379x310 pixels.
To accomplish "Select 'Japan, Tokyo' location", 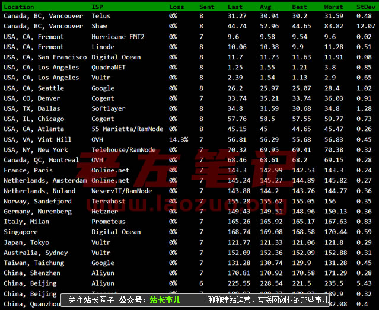I will pos(26,242).
